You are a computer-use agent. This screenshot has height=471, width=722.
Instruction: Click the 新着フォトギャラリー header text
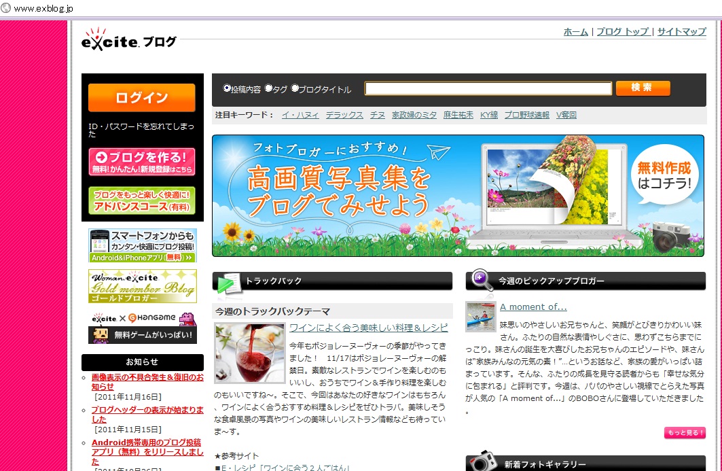pos(545,465)
